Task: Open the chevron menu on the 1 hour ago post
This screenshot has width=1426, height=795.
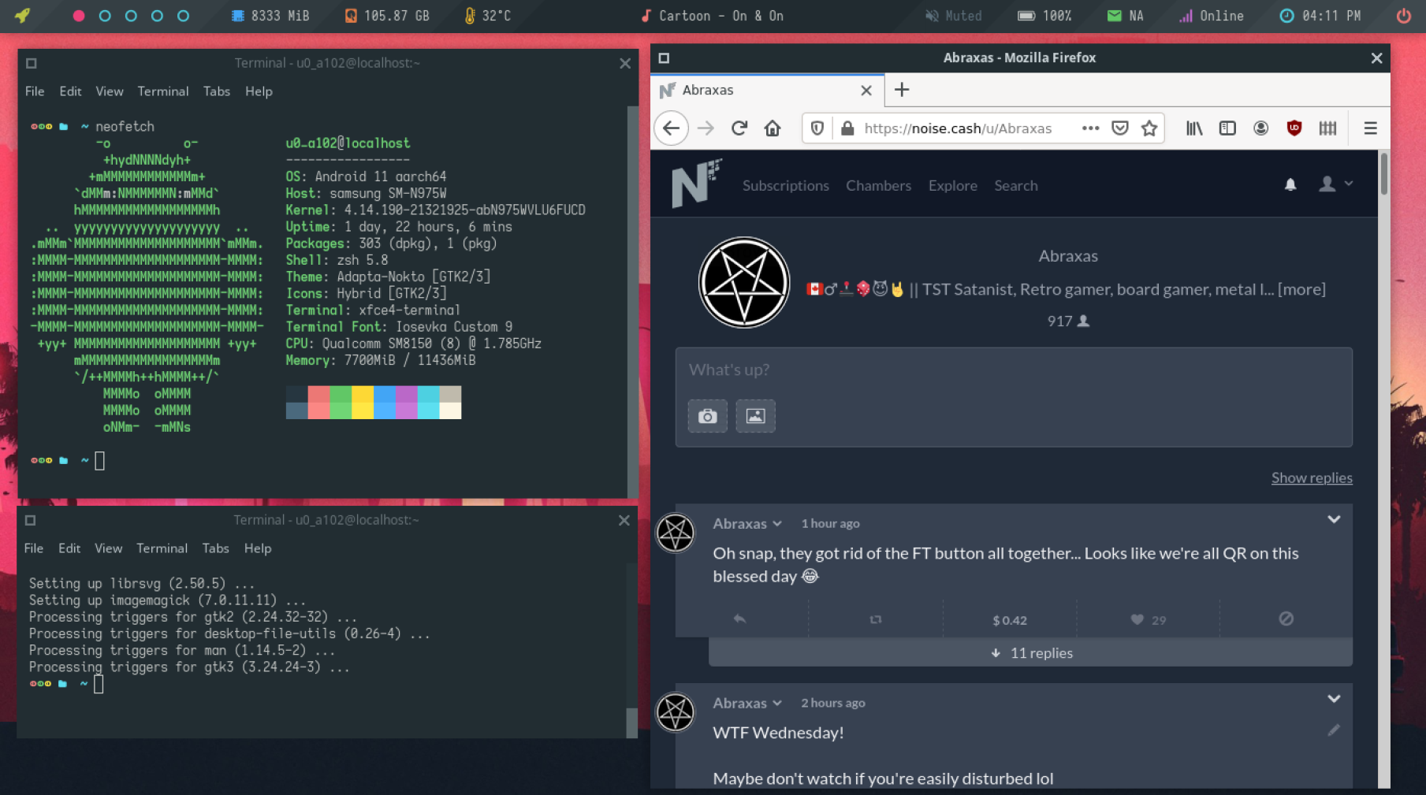Action: (x=1334, y=519)
